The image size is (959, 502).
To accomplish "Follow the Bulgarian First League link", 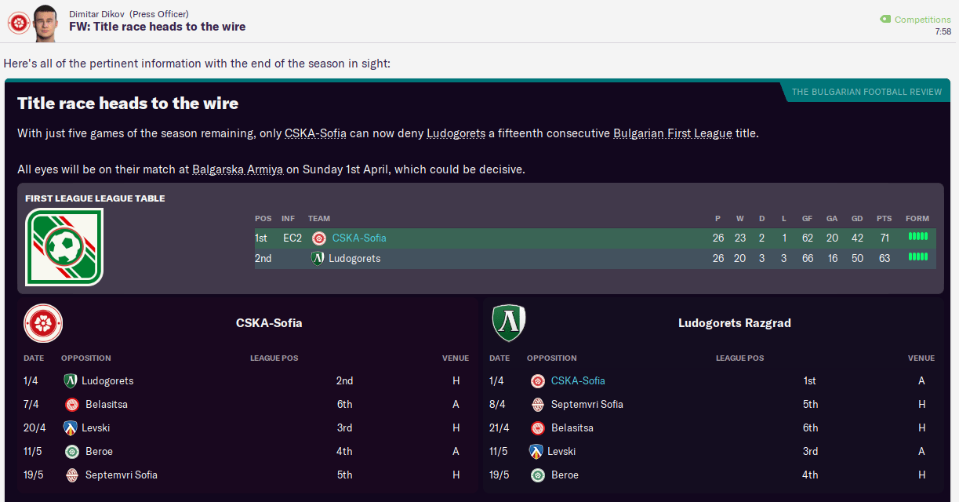I will (x=674, y=133).
